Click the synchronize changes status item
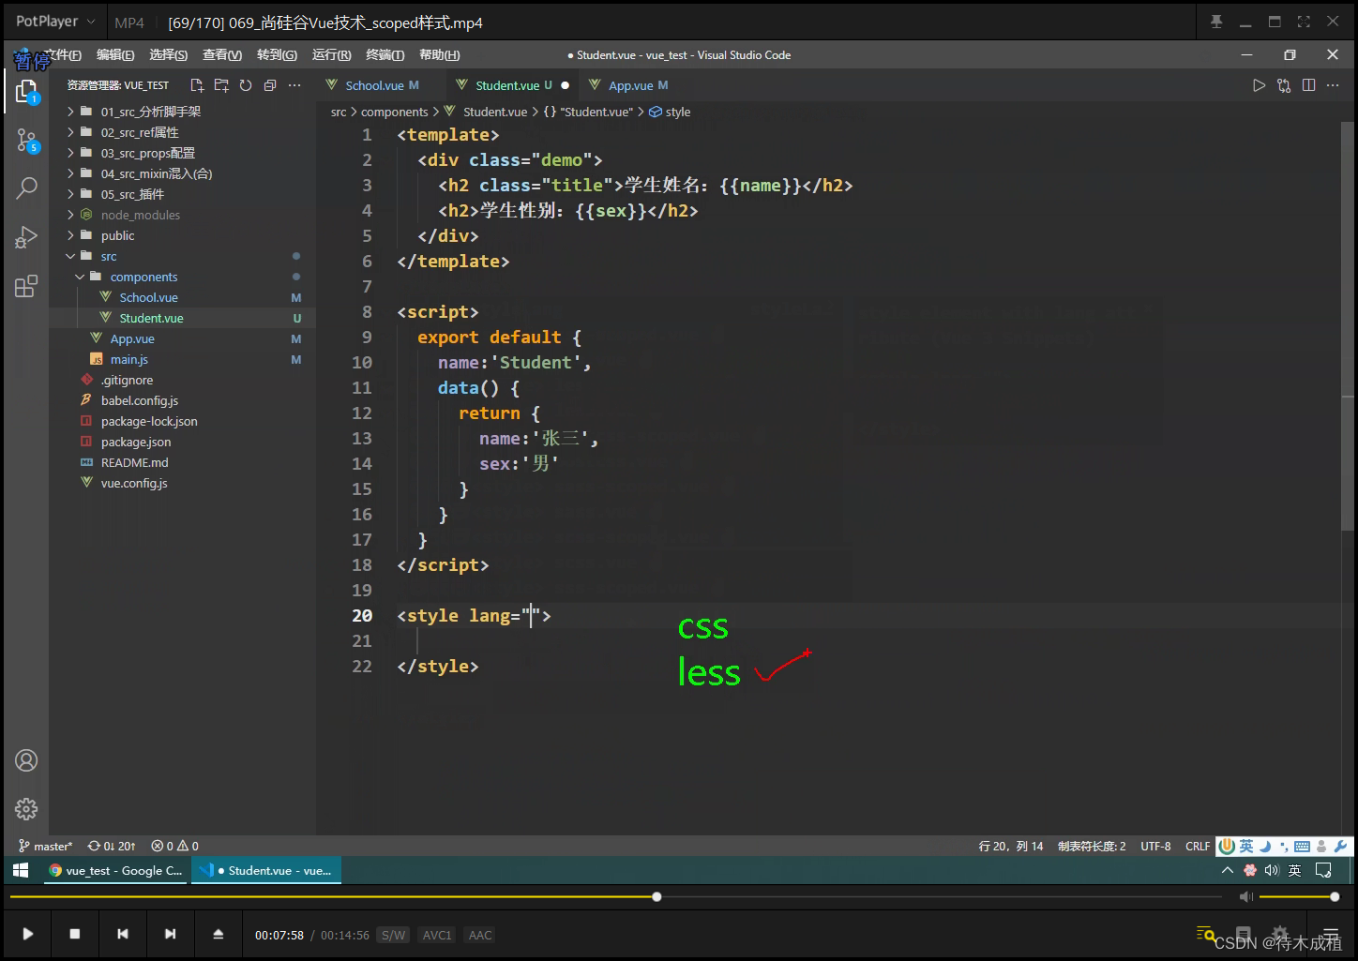The height and width of the screenshot is (961, 1358). tap(112, 846)
